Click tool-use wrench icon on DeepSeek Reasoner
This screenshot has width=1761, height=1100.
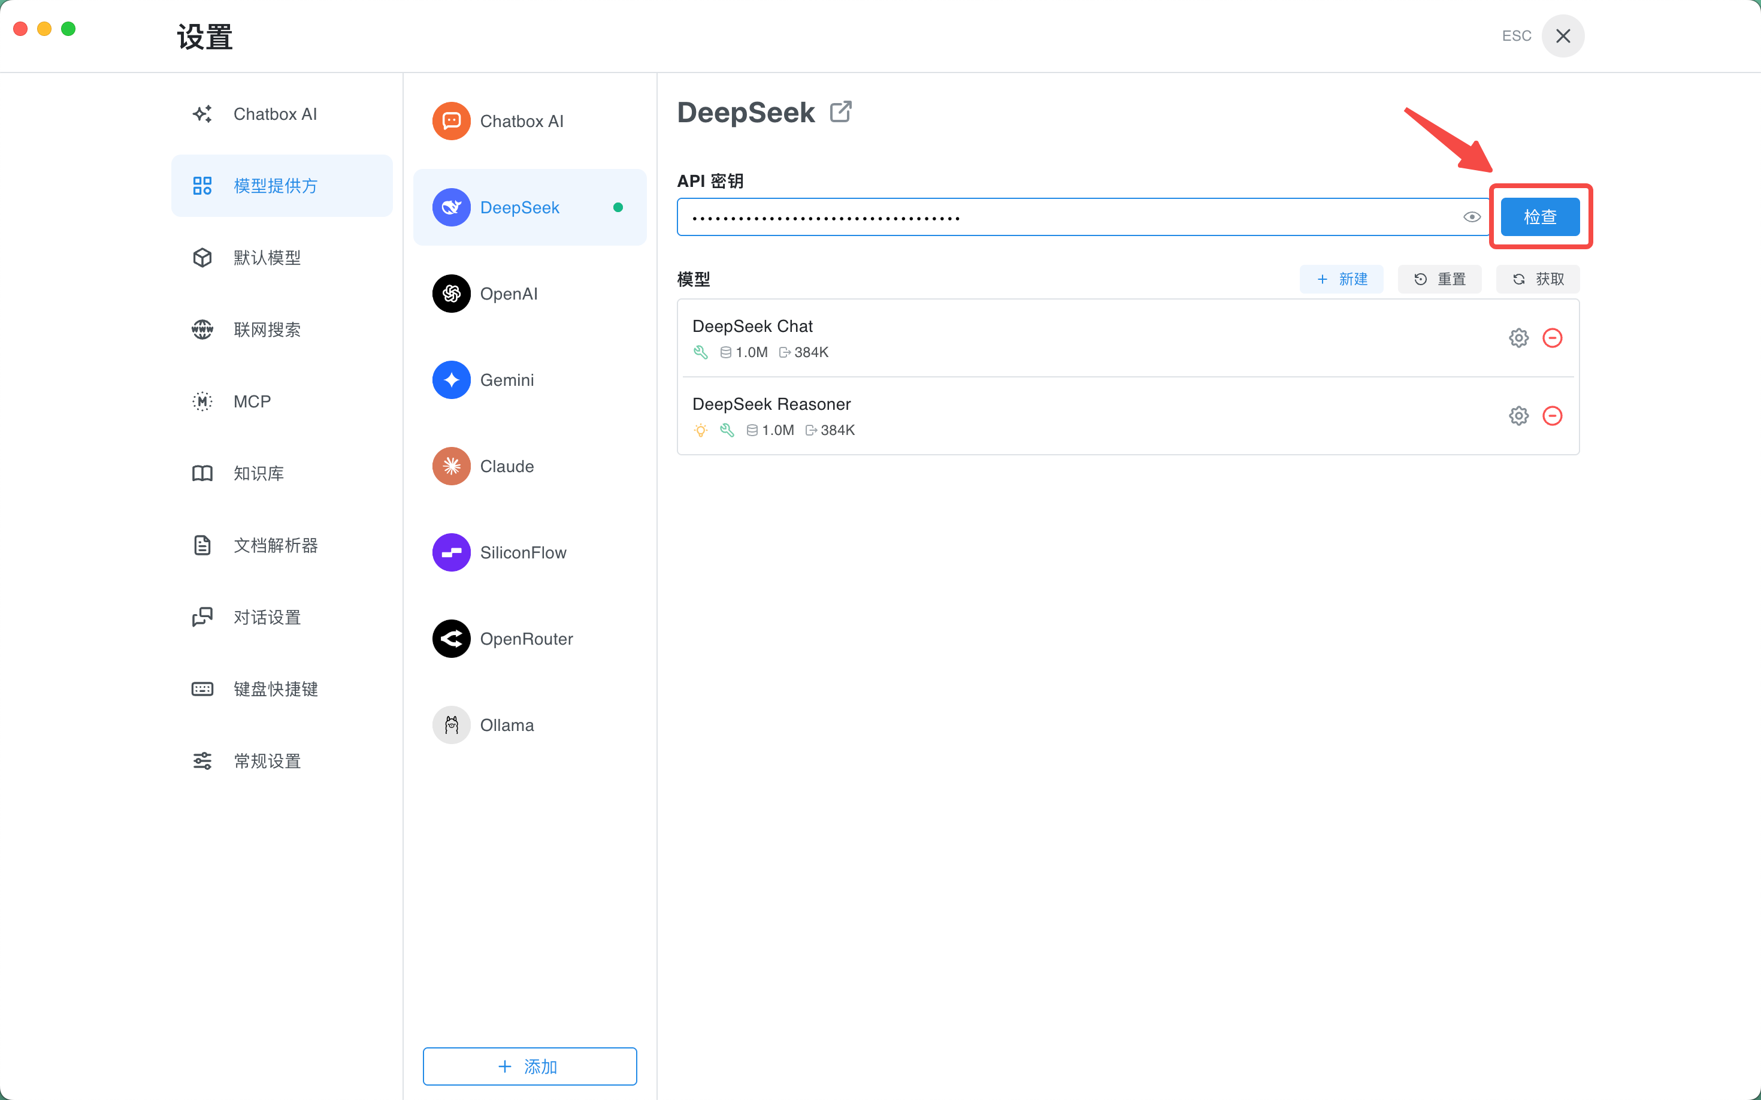click(x=727, y=430)
